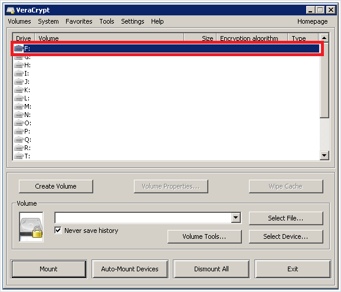Click the drive icon beside P:
This screenshot has width=341, height=292.
(x=19, y=131)
